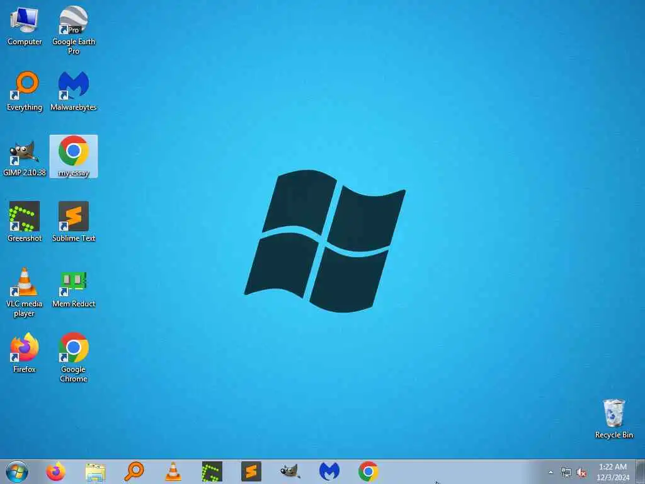Launch VLC from the taskbar
Viewport: 645px width, 484px height.
173,471
